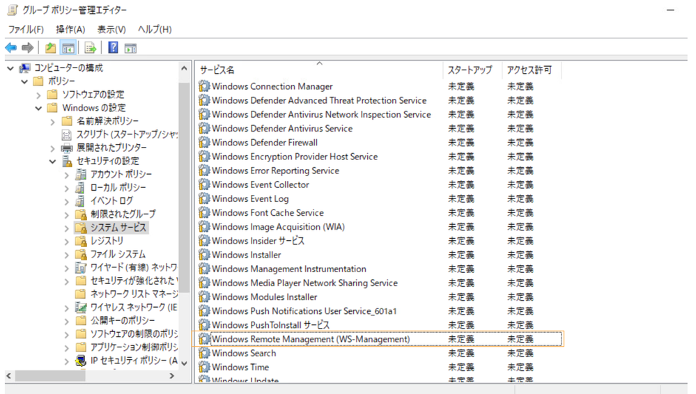Sort by スタートアップ column header
Viewport: 696px width, 394px height.
click(x=470, y=70)
